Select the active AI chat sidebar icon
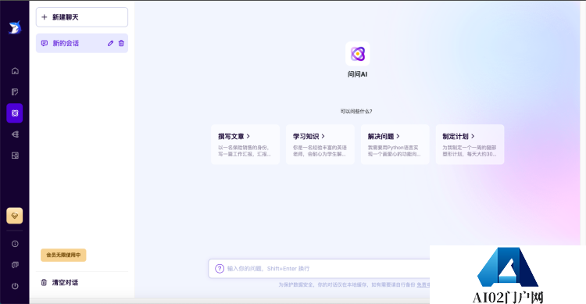The height and width of the screenshot is (304, 586). (x=15, y=113)
